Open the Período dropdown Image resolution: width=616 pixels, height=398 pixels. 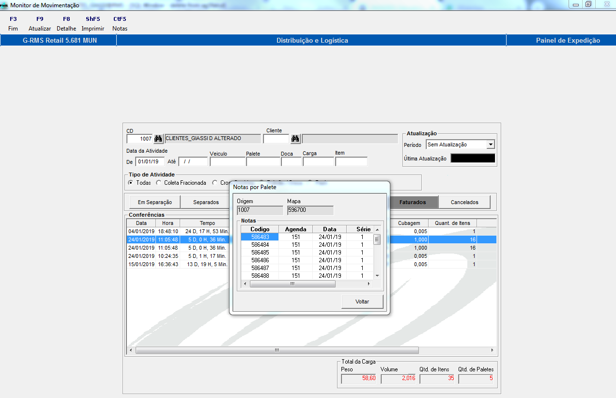[x=491, y=144]
